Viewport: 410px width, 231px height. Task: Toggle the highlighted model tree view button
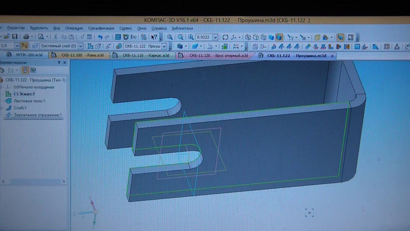25,70
